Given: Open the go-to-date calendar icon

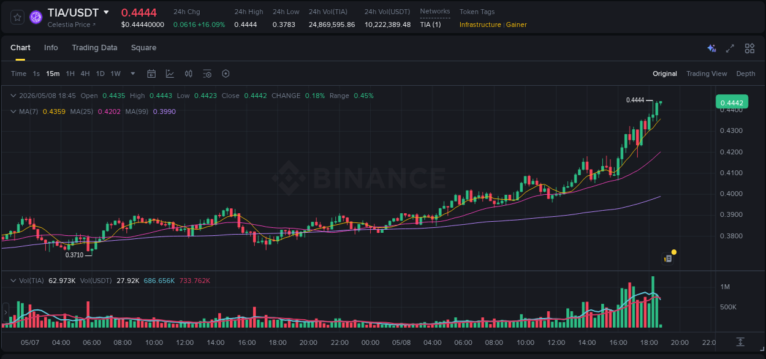Looking at the screenshot, I should [151, 74].
